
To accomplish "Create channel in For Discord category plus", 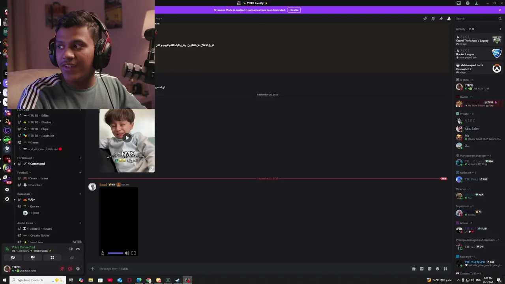I will point(80,158).
